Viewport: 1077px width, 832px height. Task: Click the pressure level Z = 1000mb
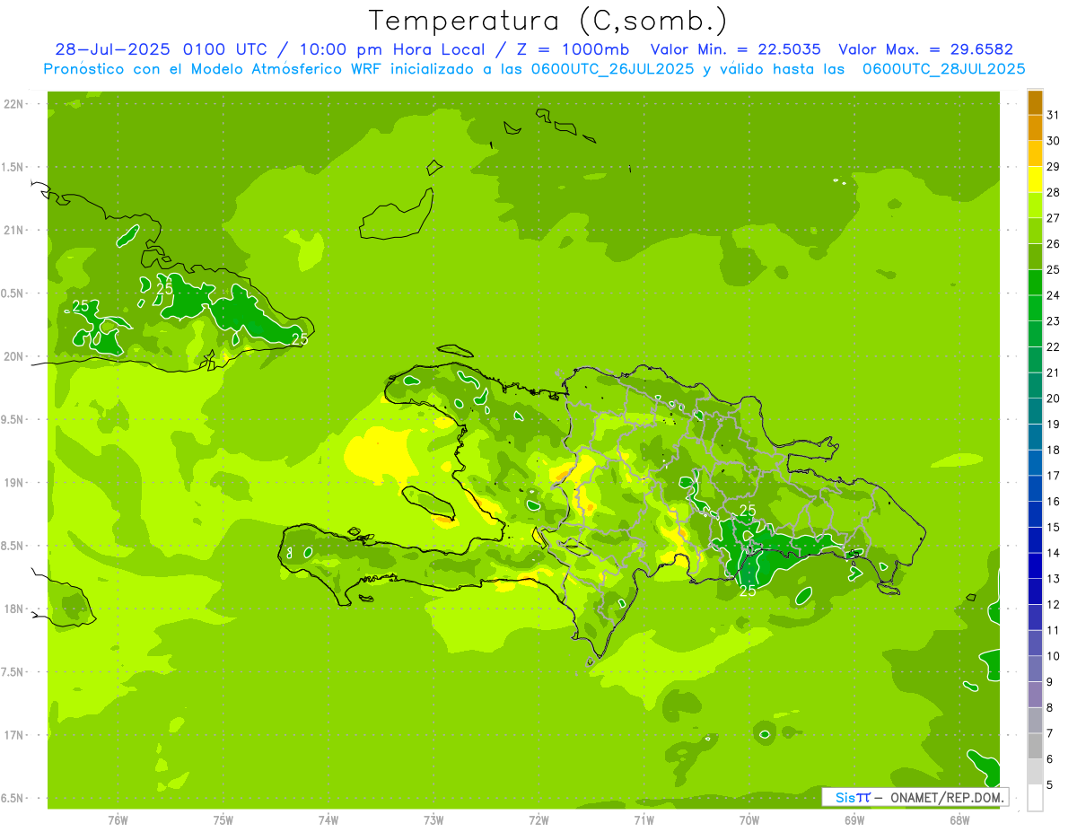(x=573, y=49)
